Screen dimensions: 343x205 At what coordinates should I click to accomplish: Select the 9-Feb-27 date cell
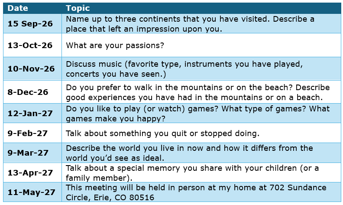pyautogui.click(x=32, y=133)
